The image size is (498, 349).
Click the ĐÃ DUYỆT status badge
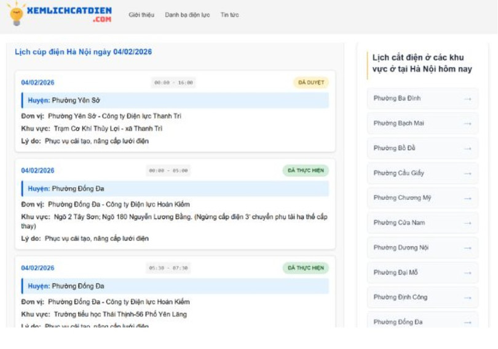[310, 83]
